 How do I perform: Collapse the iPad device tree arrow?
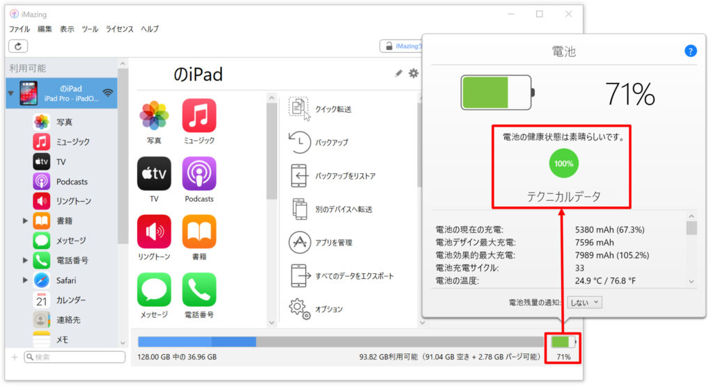11,93
